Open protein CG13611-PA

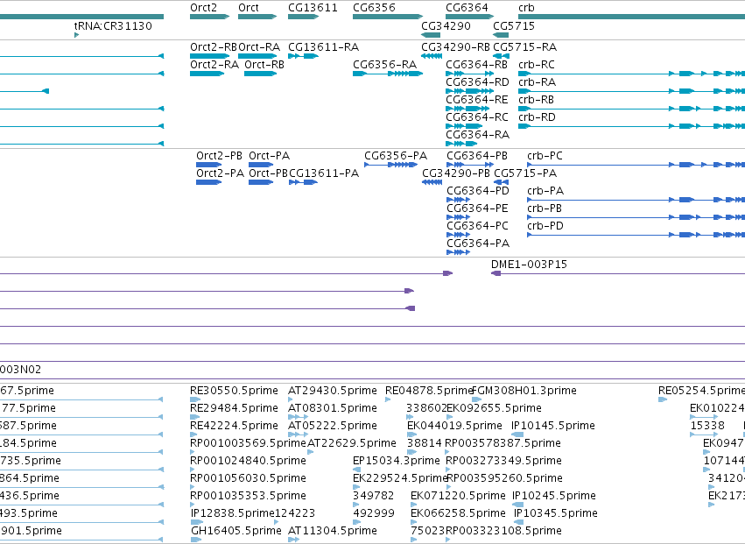(x=324, y=173)
